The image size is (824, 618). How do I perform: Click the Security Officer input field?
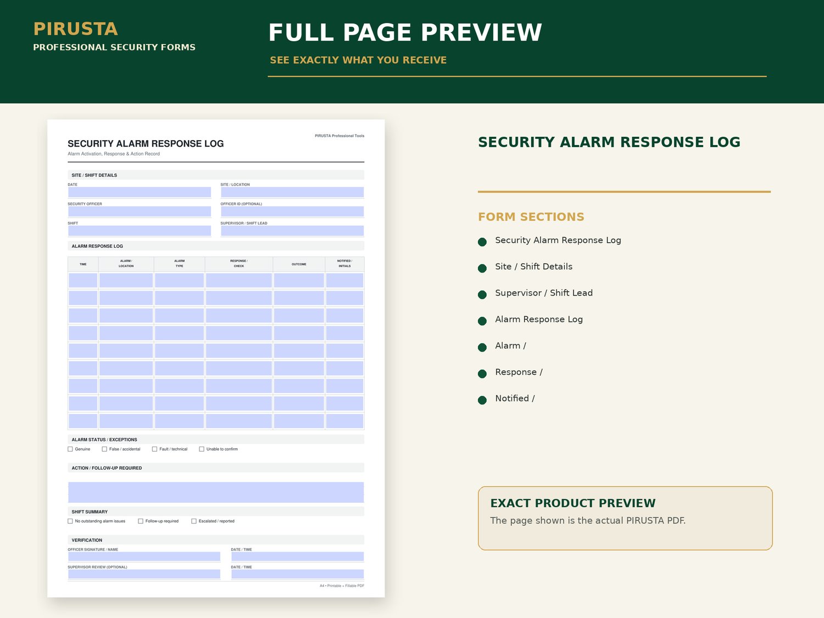pos(140,211)
